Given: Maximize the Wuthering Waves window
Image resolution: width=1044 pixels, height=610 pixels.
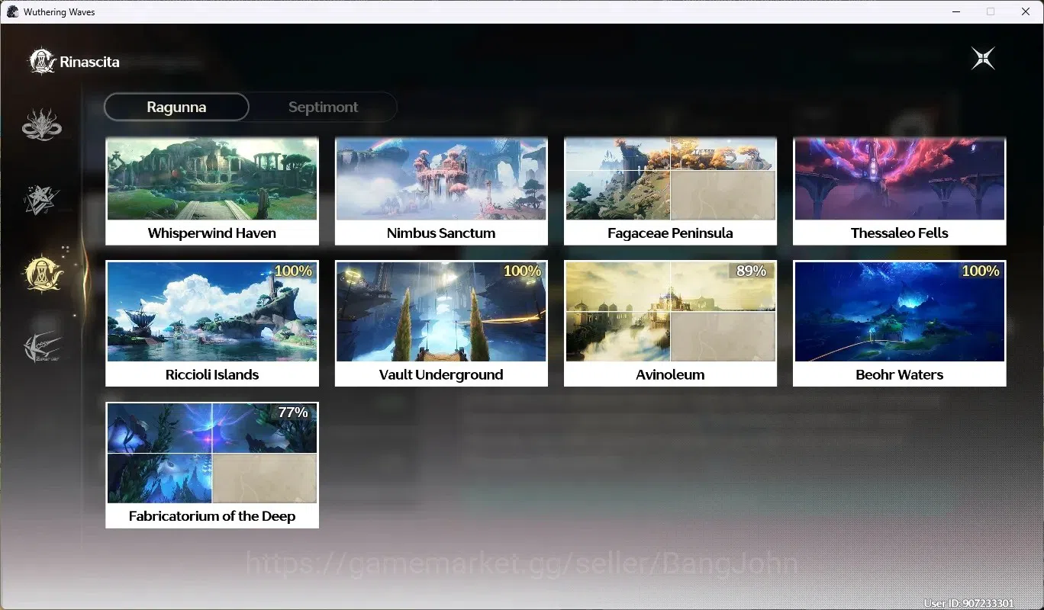Looking at the screenshot, I should pyautogui.click(x=991, y=11).
